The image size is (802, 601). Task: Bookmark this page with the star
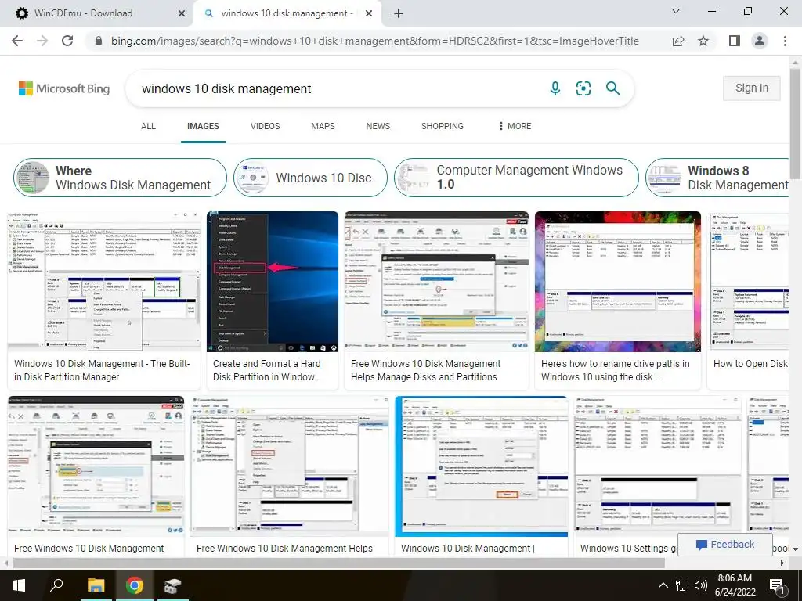pyautogui.click(x=704, y=41)
